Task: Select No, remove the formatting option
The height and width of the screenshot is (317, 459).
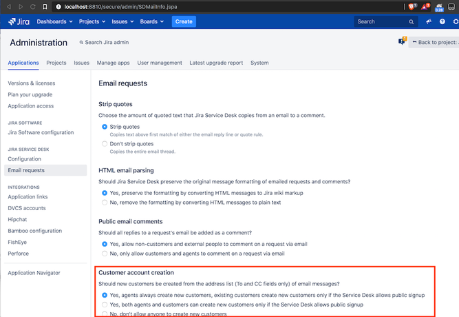Action: (x=105, y=203)
